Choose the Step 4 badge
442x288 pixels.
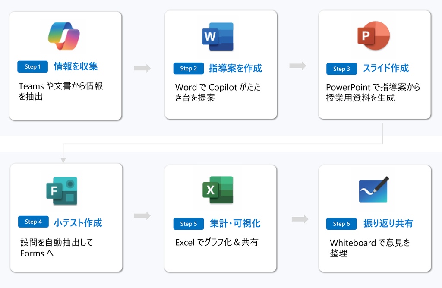click(33, 222)
